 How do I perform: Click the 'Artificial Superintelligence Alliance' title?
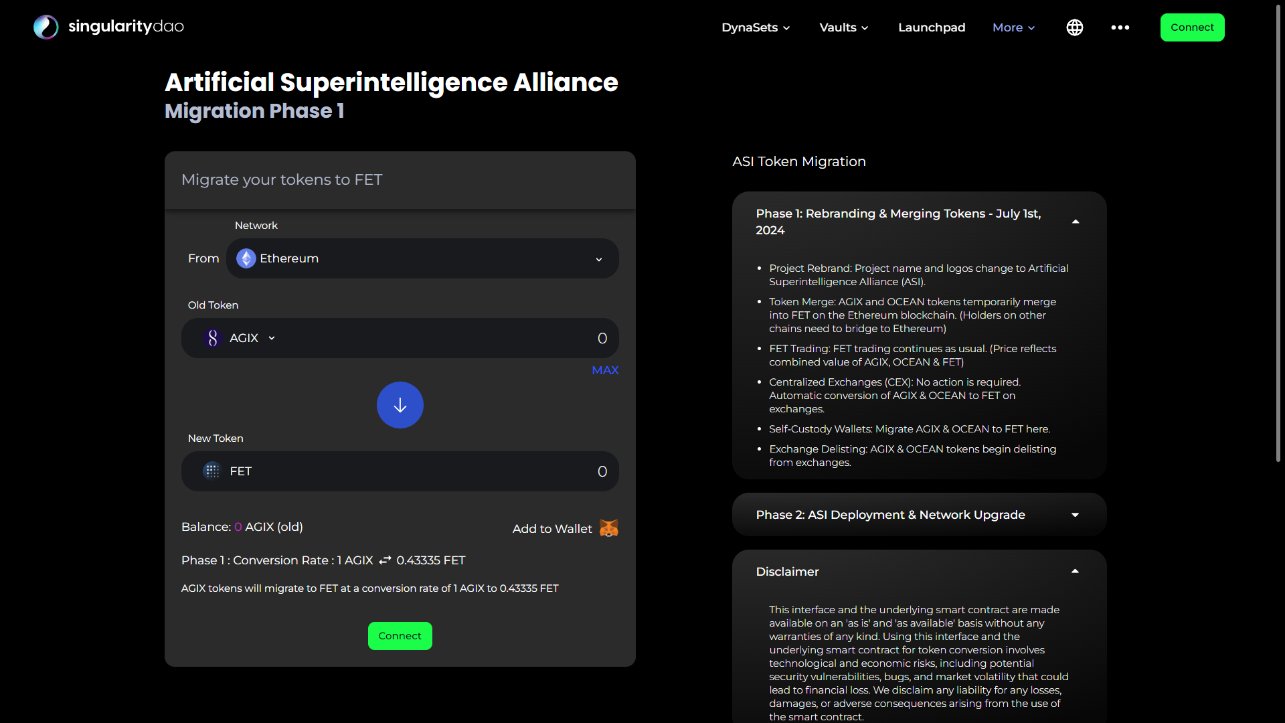[392, 82]
